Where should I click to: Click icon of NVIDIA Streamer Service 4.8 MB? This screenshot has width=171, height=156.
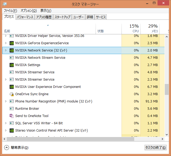pyautogui.click(x=12, y=72)
